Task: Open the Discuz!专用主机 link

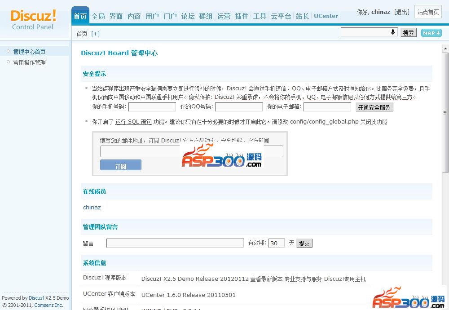Action: (x=345, y=279)
